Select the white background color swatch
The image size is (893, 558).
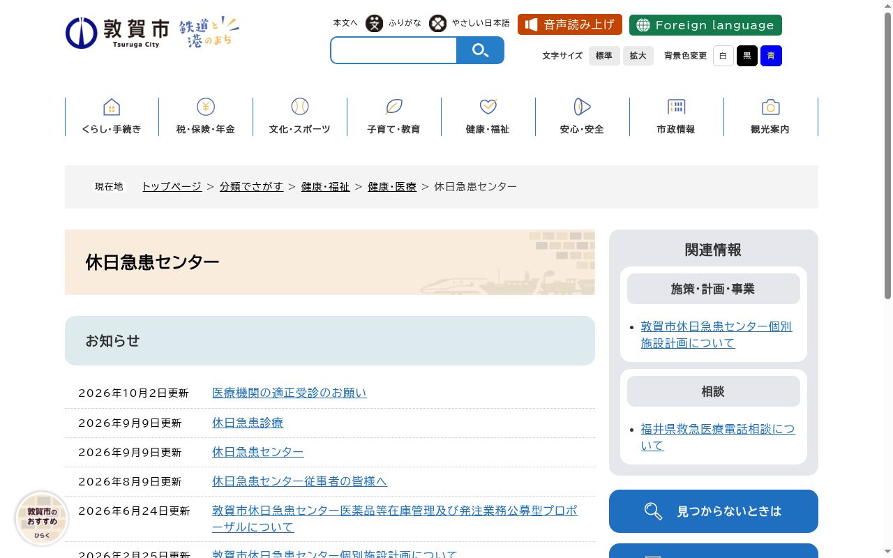point(723,56)
